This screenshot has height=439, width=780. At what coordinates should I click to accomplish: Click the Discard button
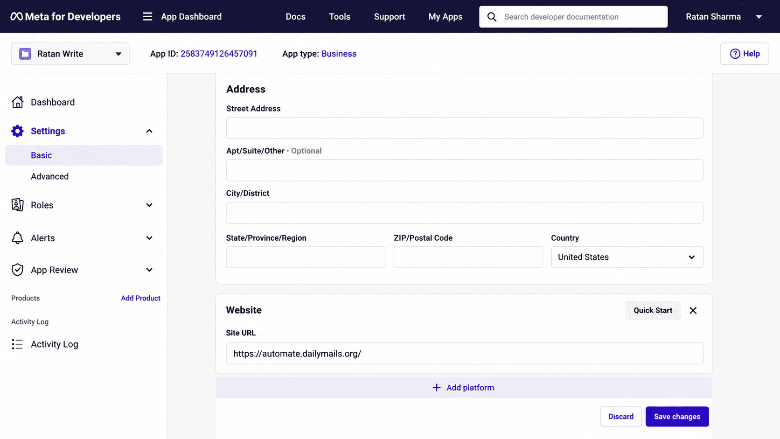pos(620,417)
